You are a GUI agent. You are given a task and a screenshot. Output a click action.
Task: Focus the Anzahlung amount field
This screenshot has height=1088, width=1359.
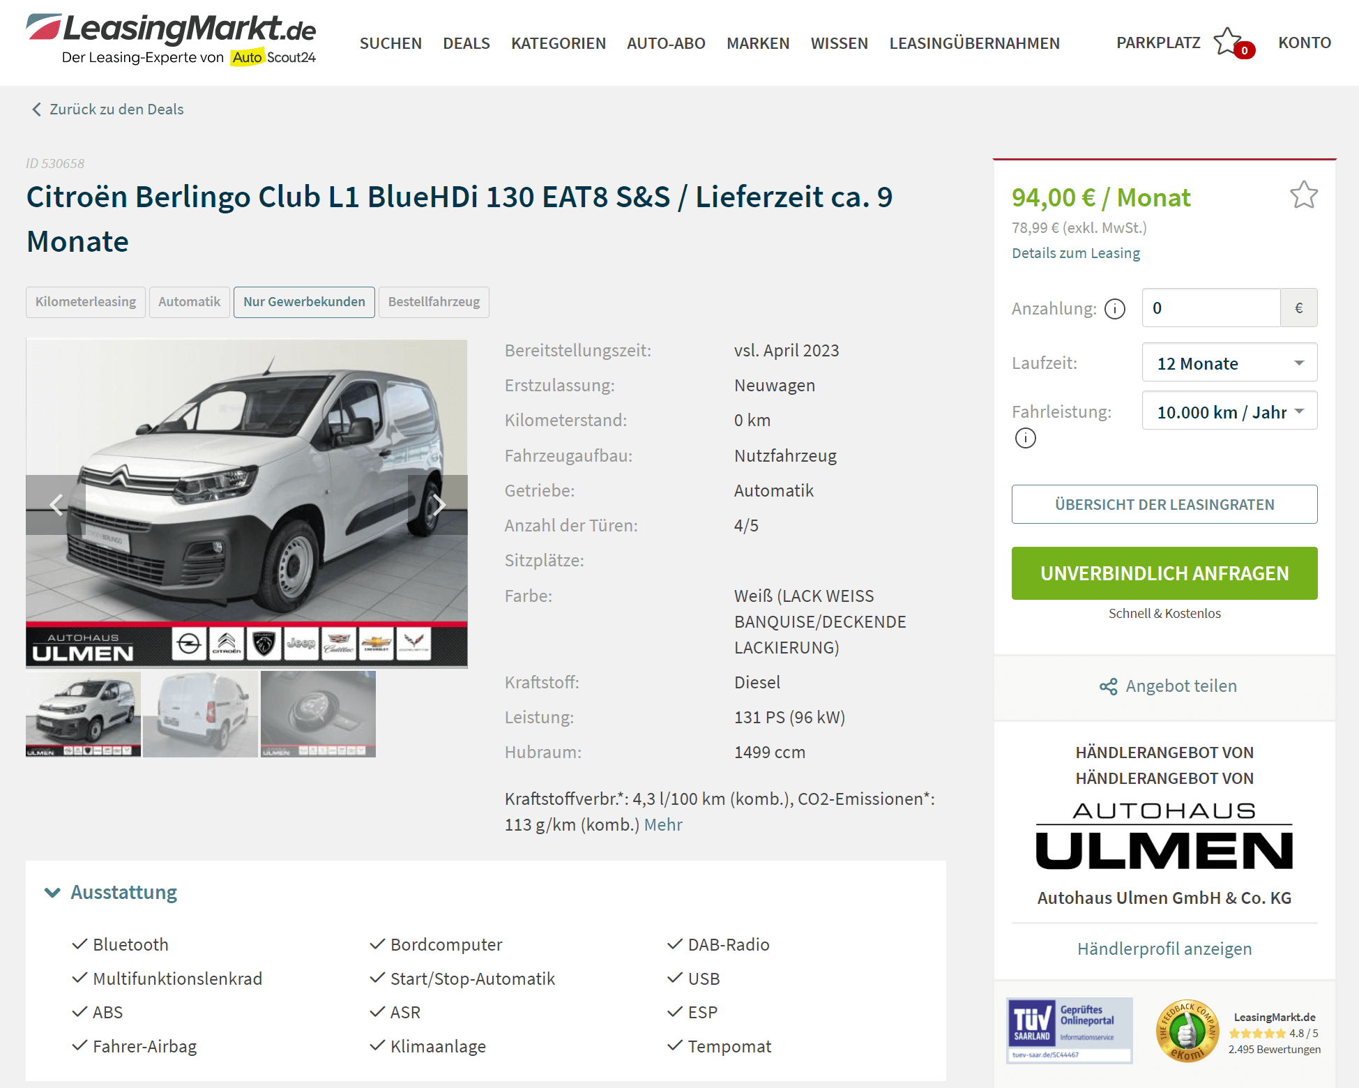tap(1211, 308)
